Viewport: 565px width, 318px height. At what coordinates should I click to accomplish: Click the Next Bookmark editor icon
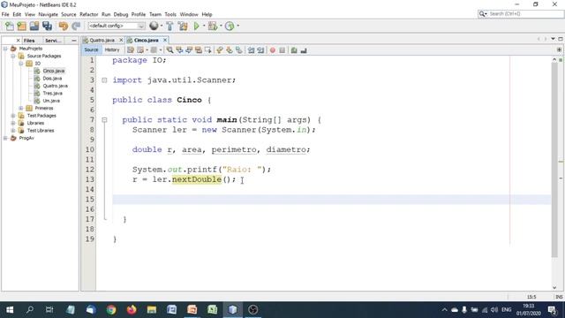tap(230, 50)
